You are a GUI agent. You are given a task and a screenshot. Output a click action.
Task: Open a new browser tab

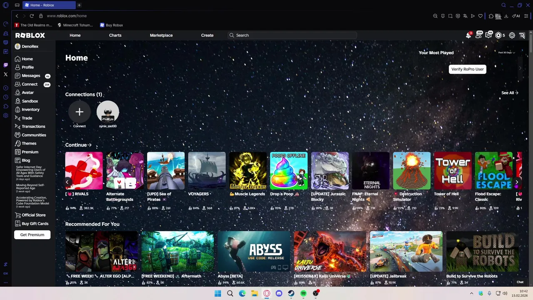[x=79, y=5]
